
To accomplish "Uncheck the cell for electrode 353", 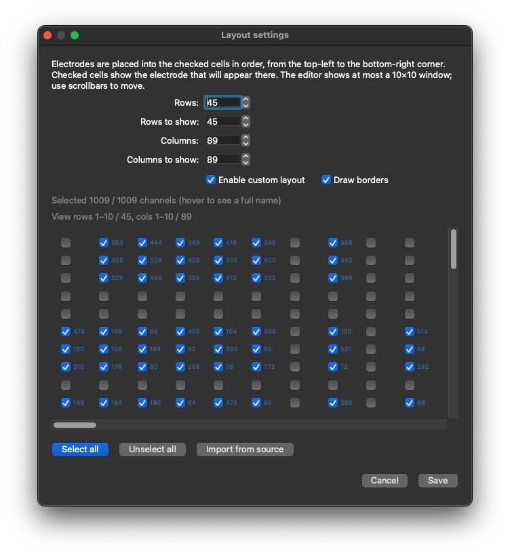I will click(x=104, y=243).
